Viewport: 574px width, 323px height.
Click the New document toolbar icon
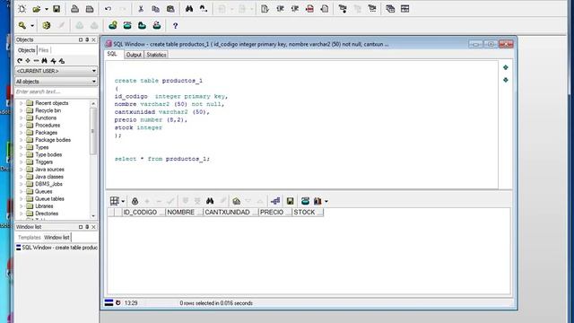(x=22, y=9)
